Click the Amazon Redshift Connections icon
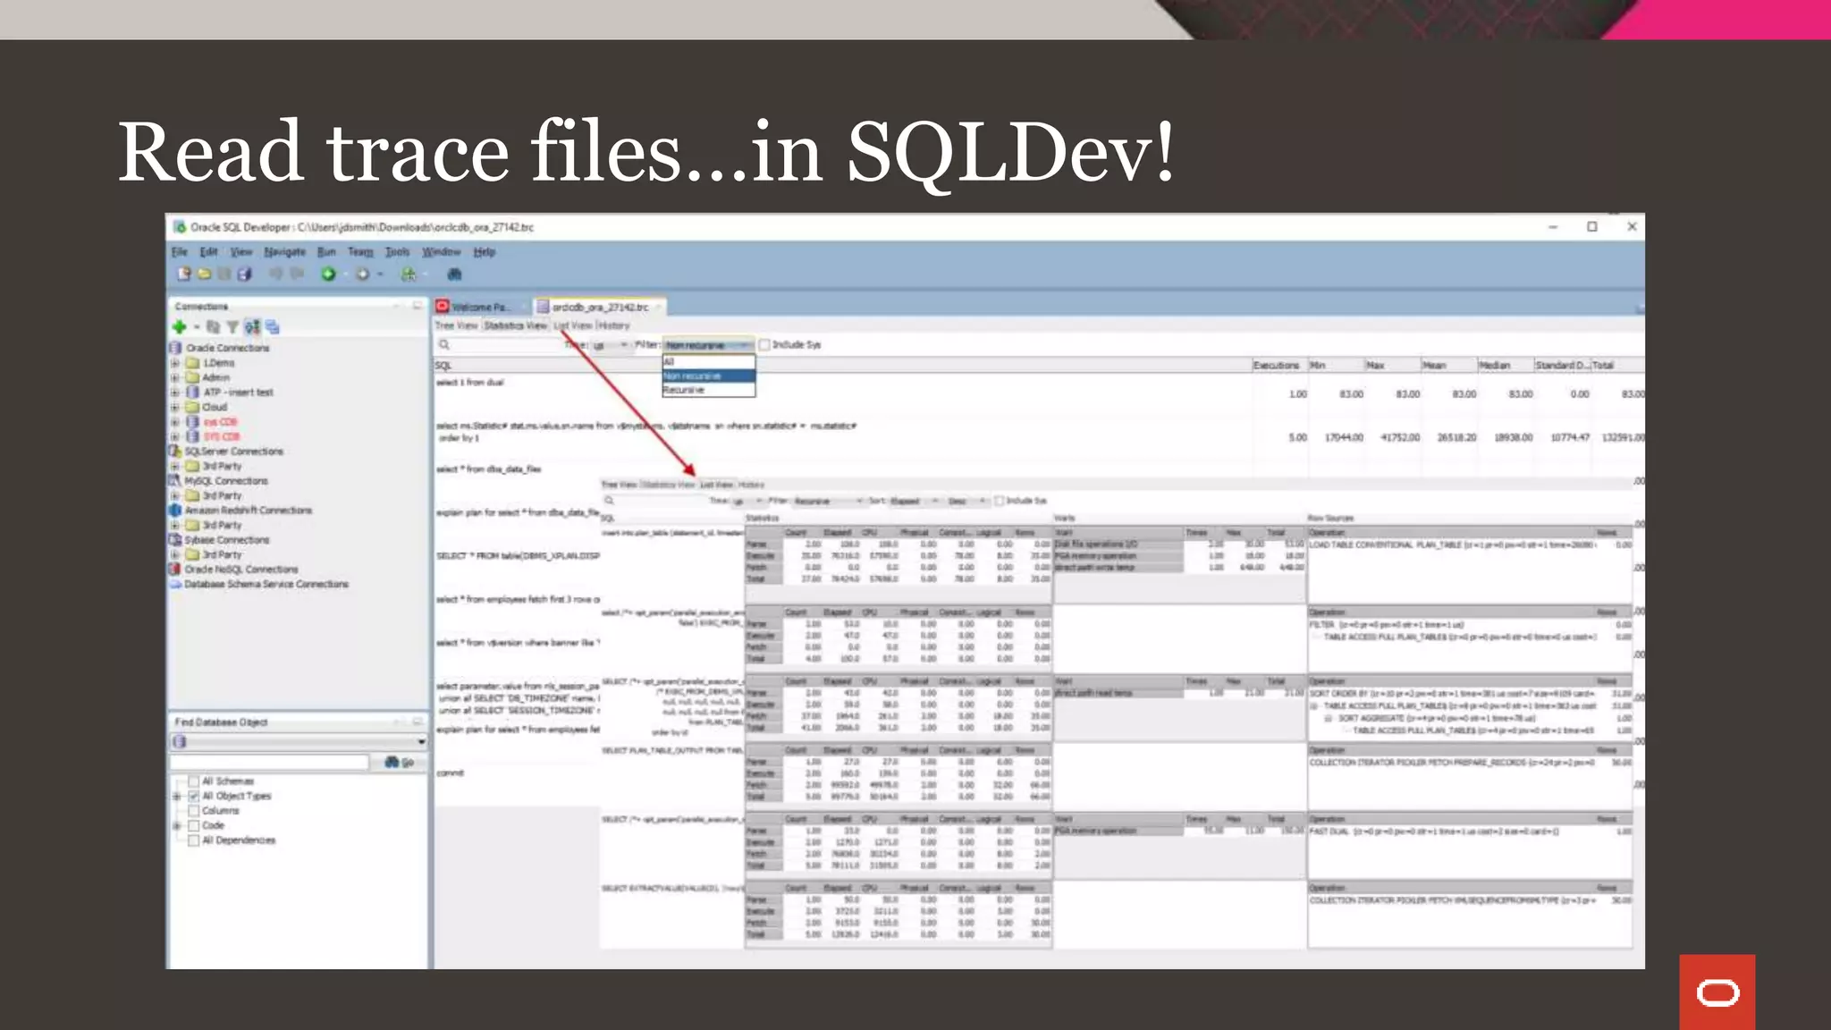The width and height of the screenshot is (1831, 1030). 175,511
